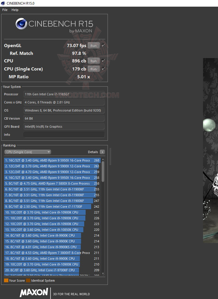Screen dimensions: 218x299
Task: Click the Cores x GHz field
Action: (x=64, y=102)
